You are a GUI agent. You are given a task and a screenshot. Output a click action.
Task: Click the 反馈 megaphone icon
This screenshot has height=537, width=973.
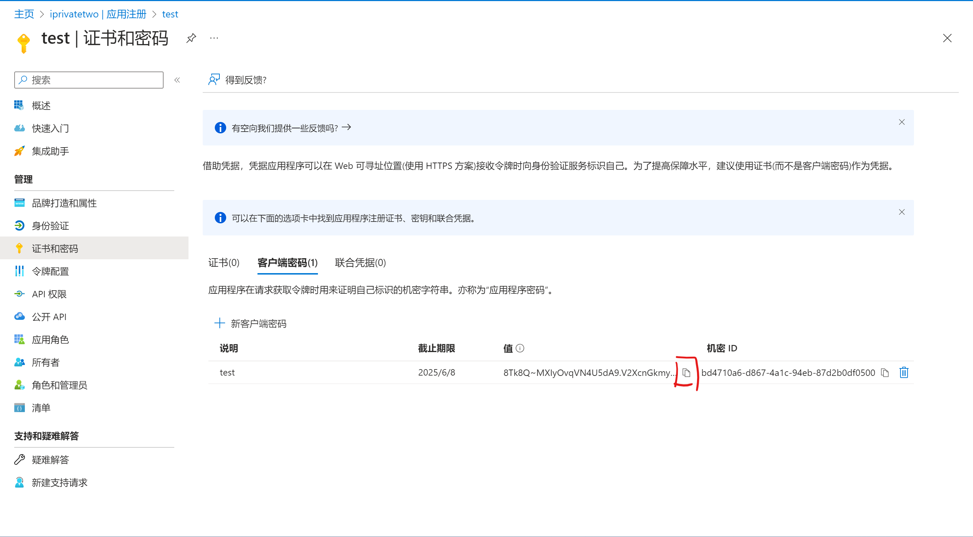pos(213,79)
